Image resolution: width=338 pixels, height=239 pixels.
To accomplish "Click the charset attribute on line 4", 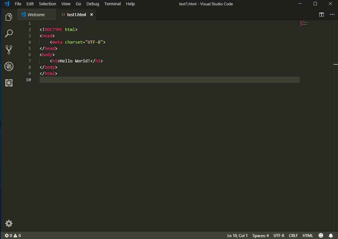I will (x=74, y=42).
